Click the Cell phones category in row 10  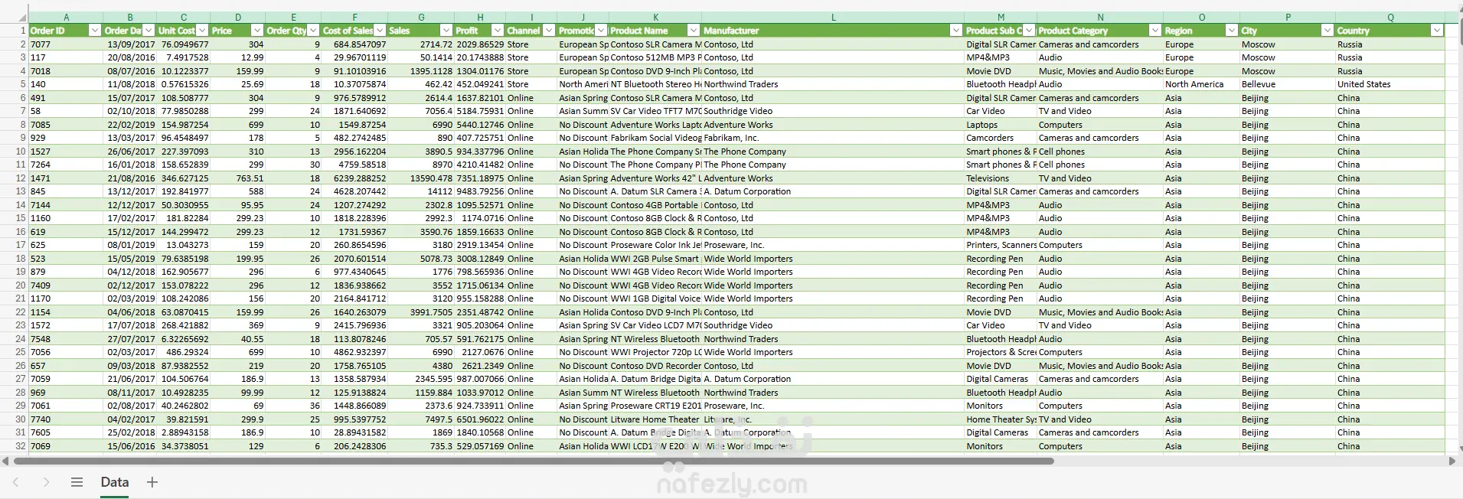[1100, 152]
